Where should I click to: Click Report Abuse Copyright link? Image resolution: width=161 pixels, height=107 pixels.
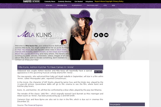pos(104,1)
